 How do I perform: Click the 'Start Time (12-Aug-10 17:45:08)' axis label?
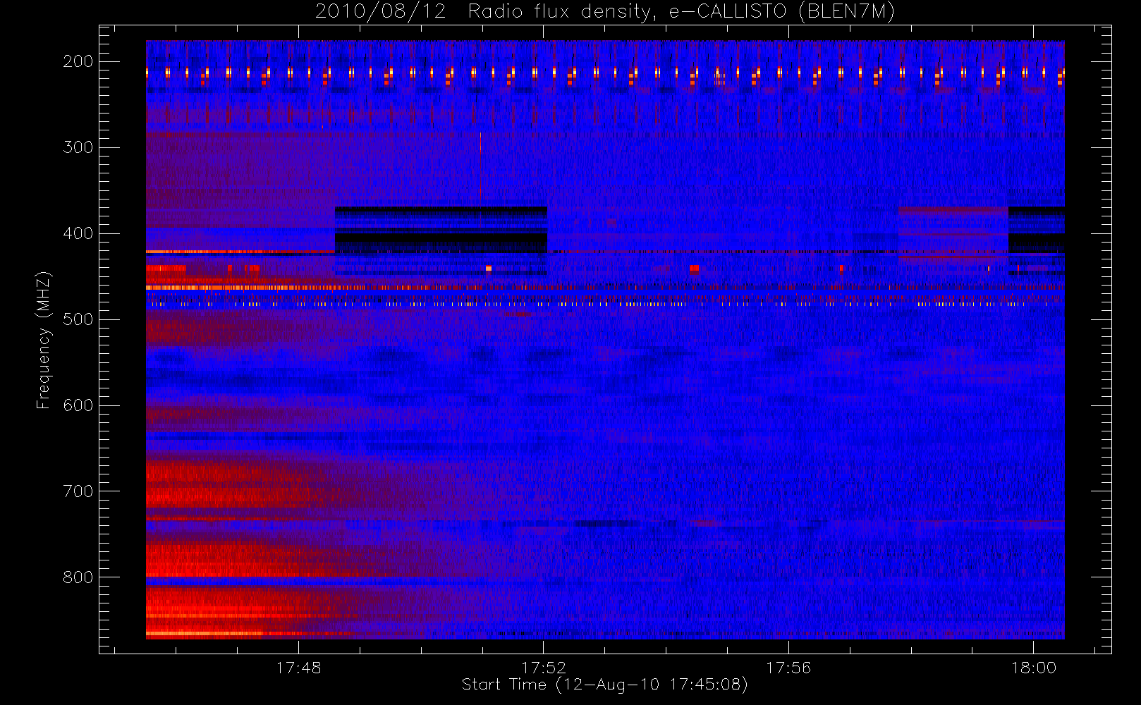tap(604, 685)
